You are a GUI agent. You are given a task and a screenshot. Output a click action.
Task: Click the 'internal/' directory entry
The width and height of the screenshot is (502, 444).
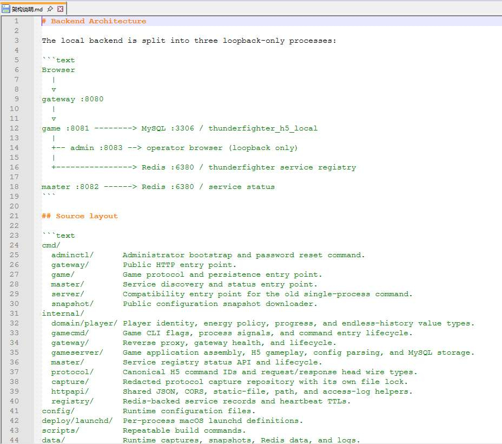63,314
